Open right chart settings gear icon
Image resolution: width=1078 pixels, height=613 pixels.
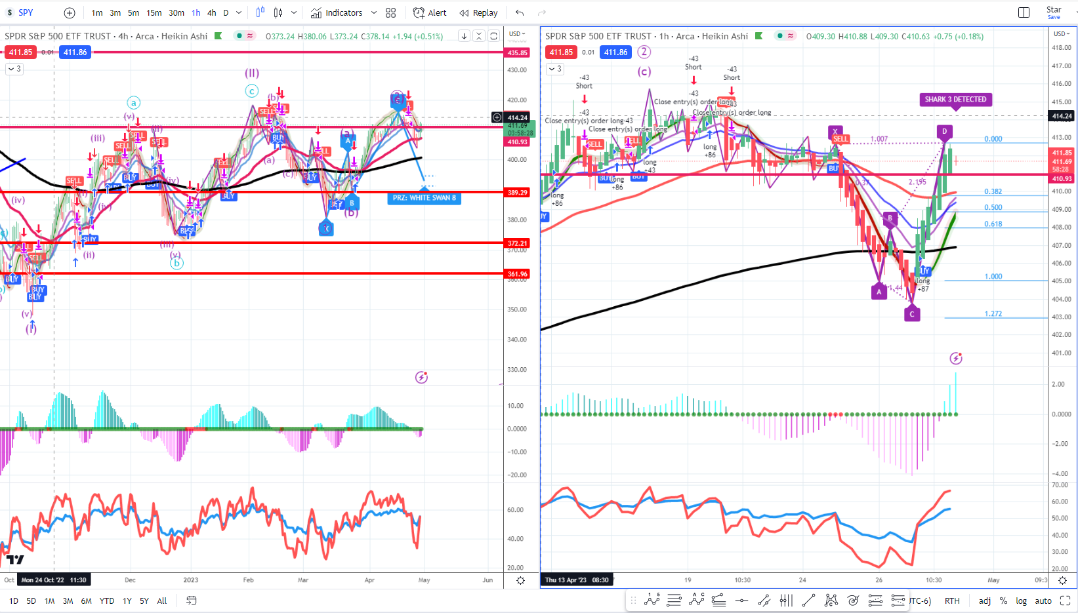tap(1062, 580)
